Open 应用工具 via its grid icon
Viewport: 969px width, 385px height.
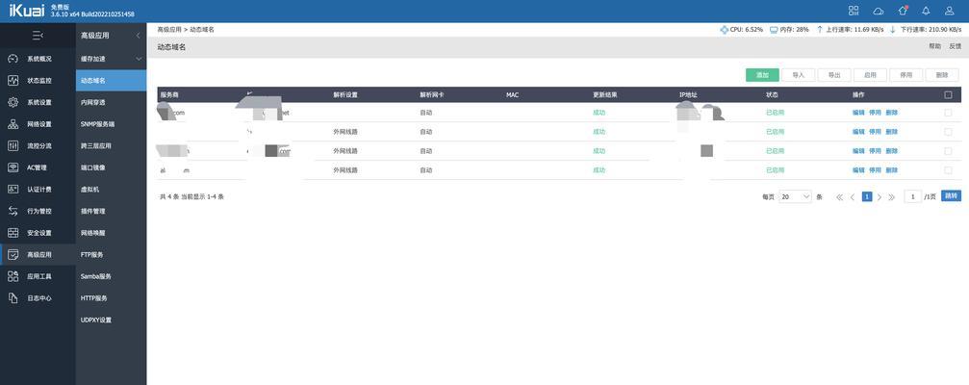tap(13, 276)
